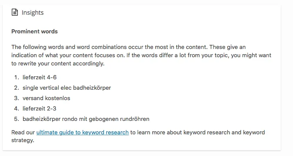Image resolution: width=293 pixels, height=156 pixels.
Task: Click the Insights panel title
Action: tap(33, 13)
